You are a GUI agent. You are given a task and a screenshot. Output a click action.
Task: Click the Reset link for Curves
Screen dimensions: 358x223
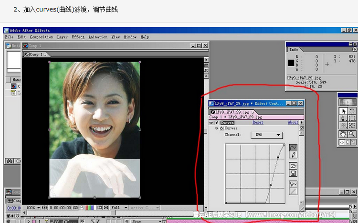coord(258,122)
